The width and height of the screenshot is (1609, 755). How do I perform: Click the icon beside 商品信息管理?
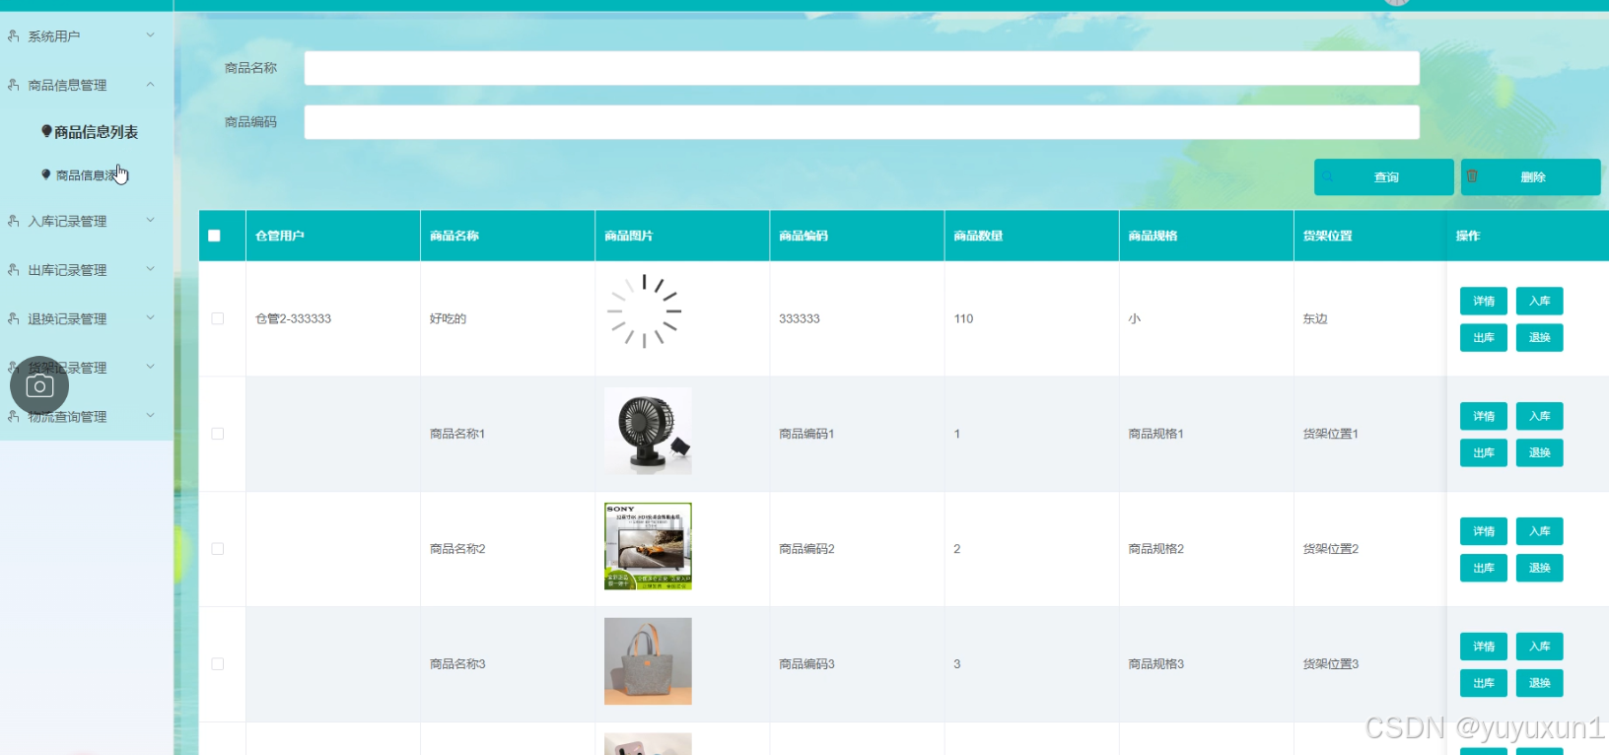click(x=14, y=86)
